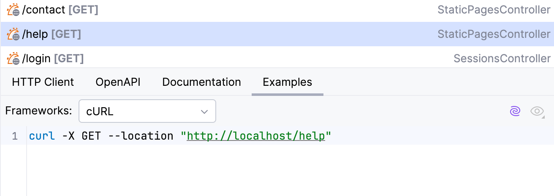Select the /contact [GET] endpoint
The height and width of the screenshot is (196, 554).
[60, 10]
